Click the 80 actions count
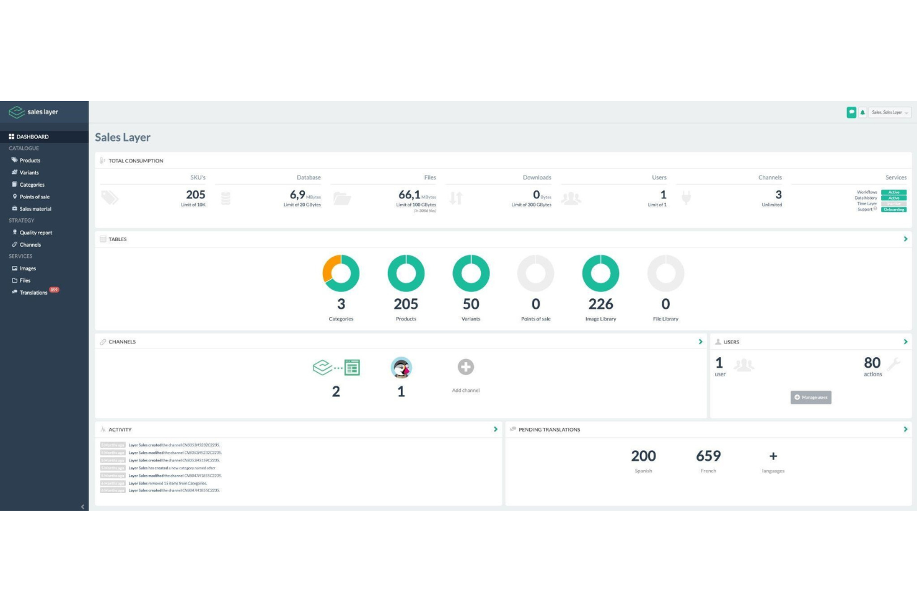 tap(872, 363)
